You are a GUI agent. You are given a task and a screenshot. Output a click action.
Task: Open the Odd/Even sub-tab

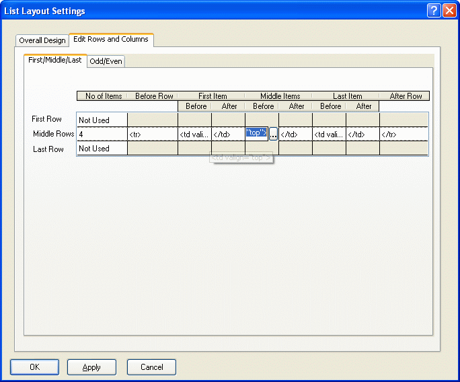click(x=106, y=61)
